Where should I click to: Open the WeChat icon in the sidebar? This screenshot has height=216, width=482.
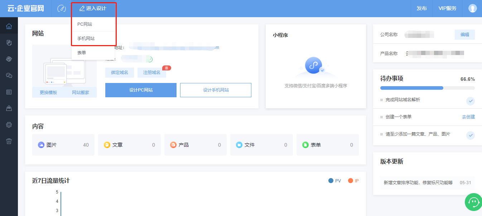pyautogui.click(x=9, y=75)
